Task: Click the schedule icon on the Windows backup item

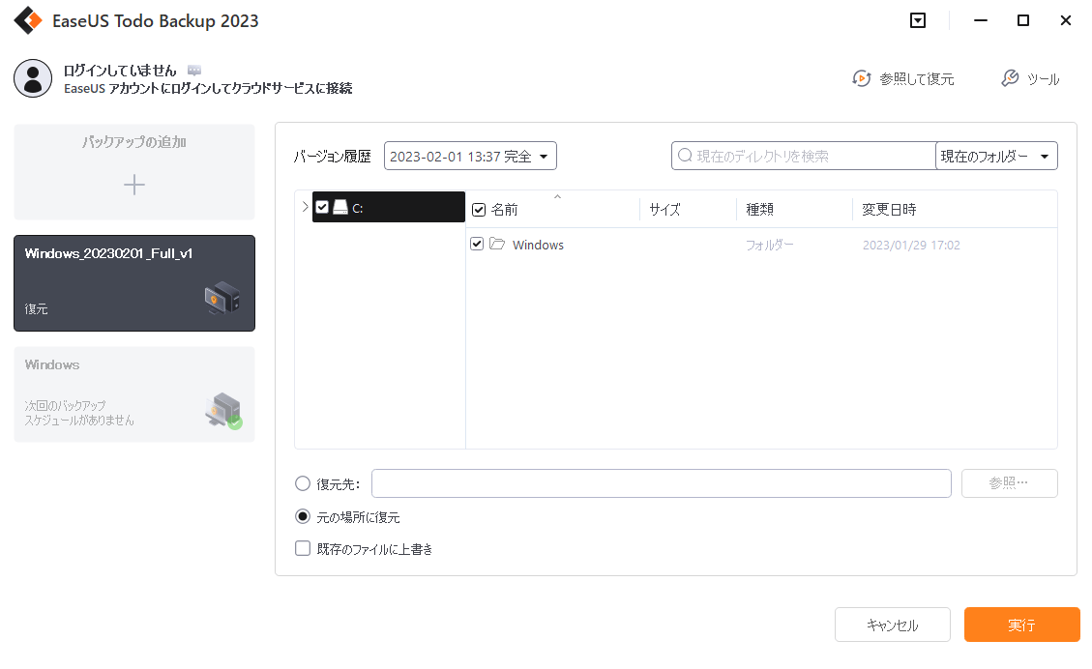Action: [221, 410]
